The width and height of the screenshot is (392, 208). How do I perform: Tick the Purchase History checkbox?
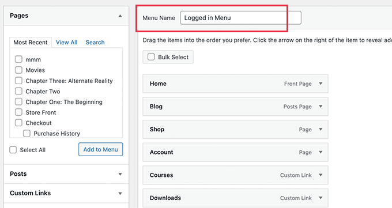(x=27, y=134)
